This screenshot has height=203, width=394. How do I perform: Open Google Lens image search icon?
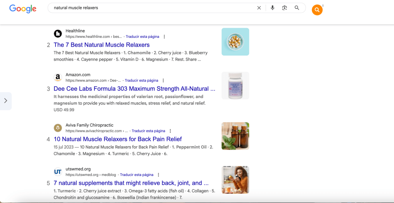click(285, 8)
